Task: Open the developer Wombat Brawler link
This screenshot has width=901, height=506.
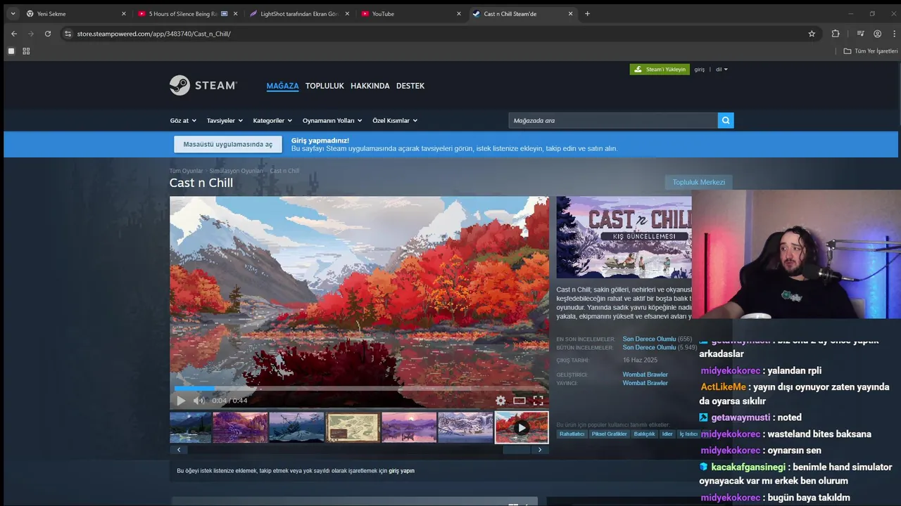Action: (x=645, y=375)
